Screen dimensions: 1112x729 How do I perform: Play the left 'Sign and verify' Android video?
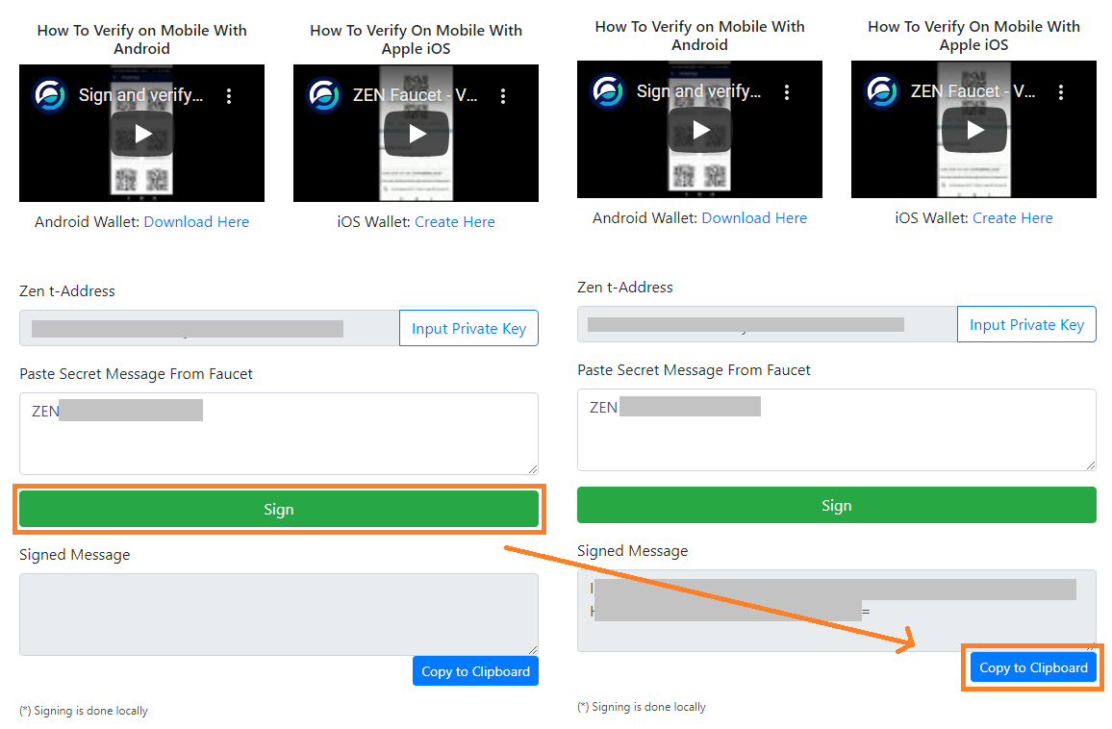tap(141, 134)
